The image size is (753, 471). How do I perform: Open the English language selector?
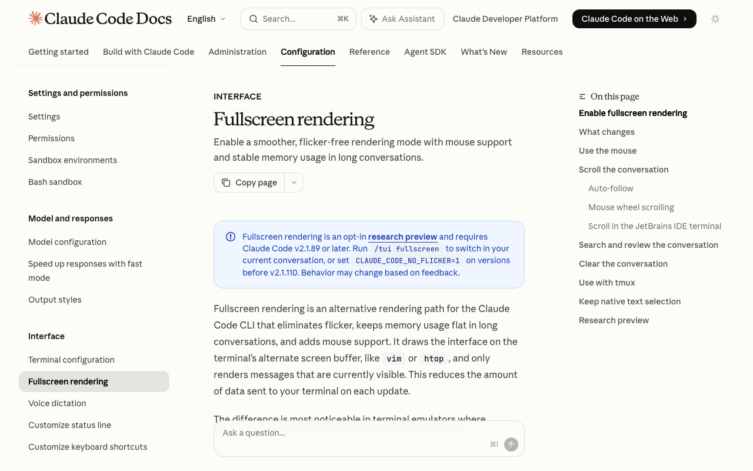coord(206,19)
